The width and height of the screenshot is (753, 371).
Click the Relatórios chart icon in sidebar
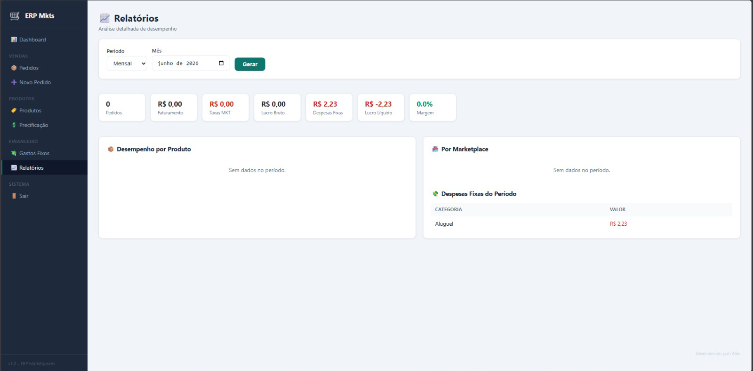[x=14, y=168]
